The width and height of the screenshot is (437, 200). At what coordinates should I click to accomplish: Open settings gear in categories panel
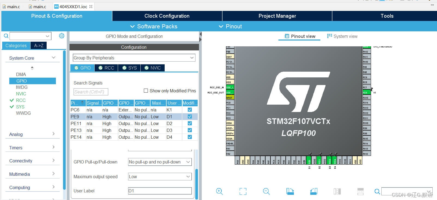(62, 36)
